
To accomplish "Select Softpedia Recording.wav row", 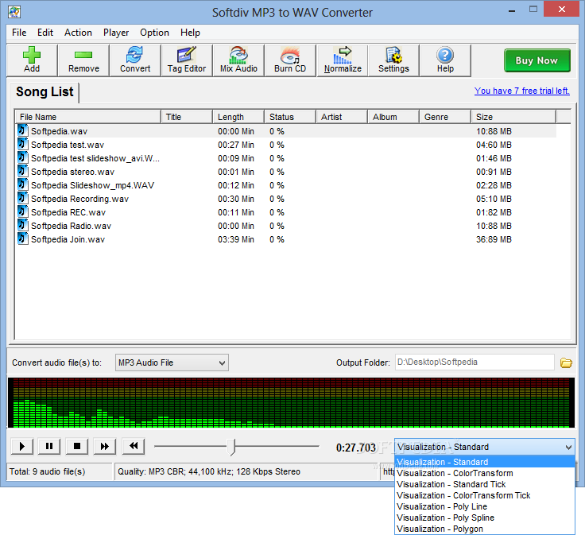I will [286, 199].
